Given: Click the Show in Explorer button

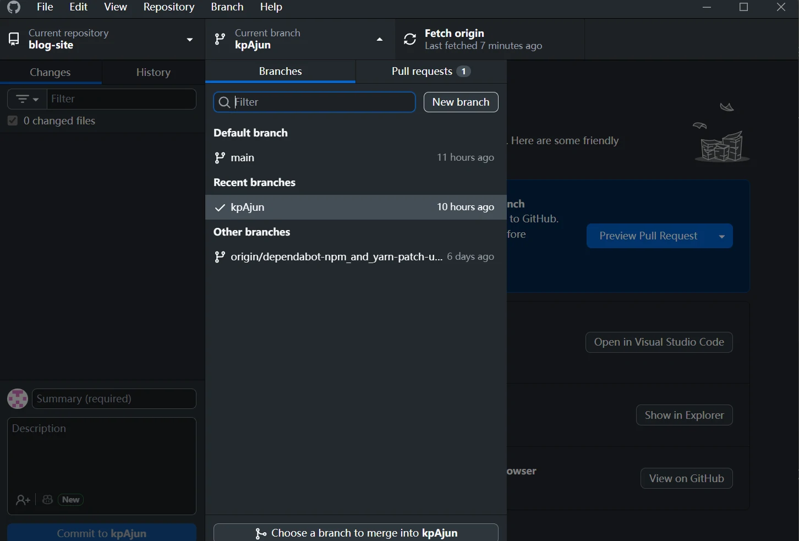Looking at the screenshot, I should click(685, 416).
